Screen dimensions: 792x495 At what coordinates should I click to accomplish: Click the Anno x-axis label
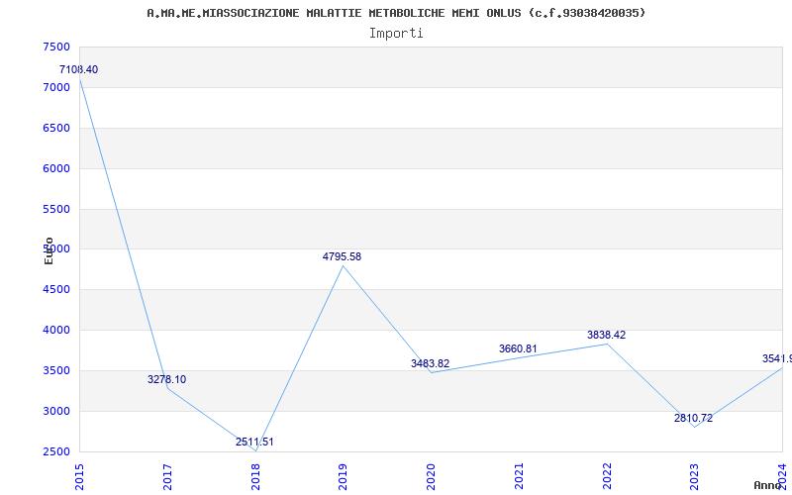click(768, 485)
